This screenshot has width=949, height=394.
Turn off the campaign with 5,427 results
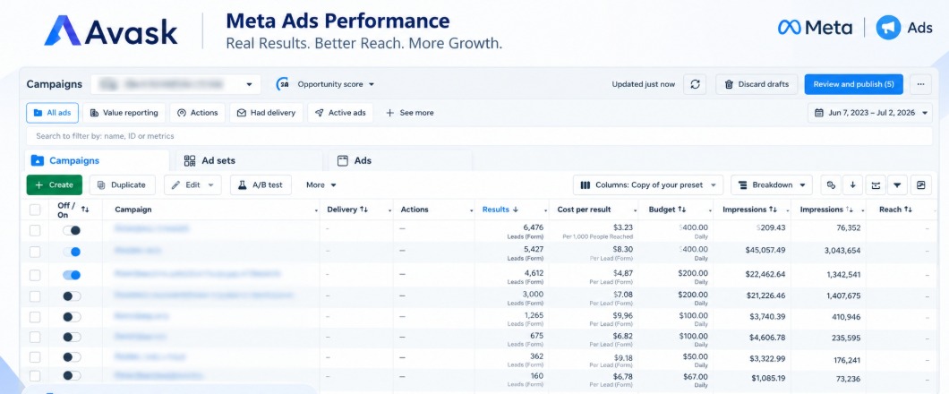click(72, 252)
